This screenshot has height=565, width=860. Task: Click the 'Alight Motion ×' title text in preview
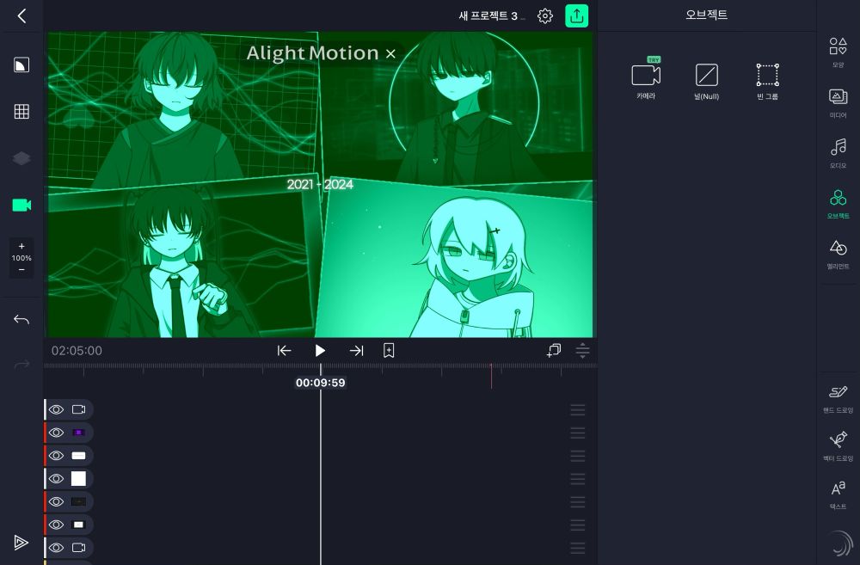tap(321, 53)
